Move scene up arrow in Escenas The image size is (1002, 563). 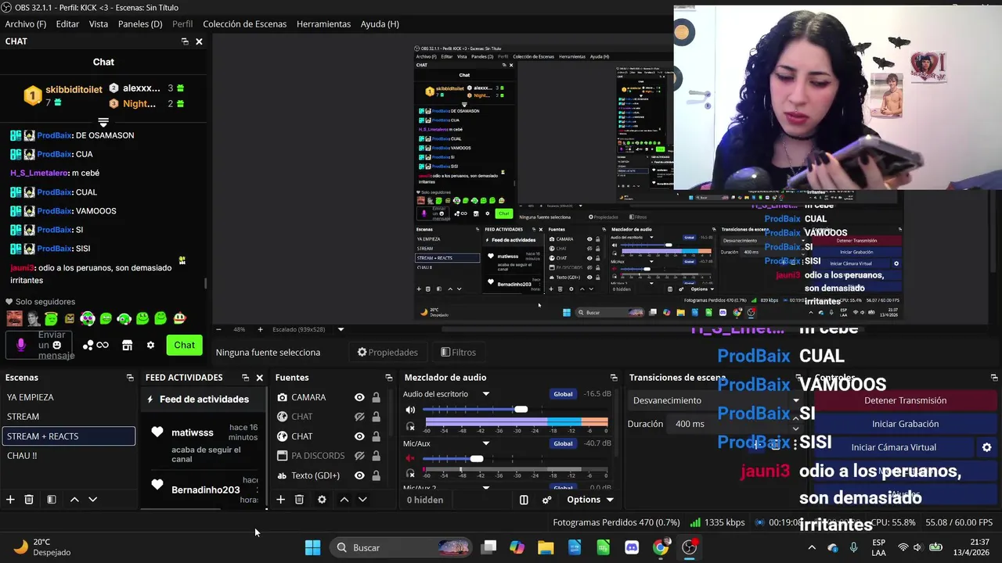point(74,500)
